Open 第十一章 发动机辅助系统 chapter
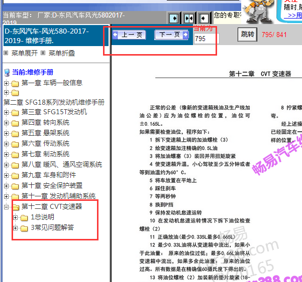Viewport: 302px width, 282px height. 59,196
